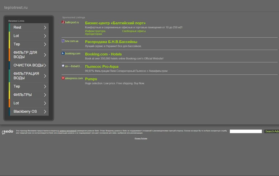The image size is (279, 176).
Task: Open the Бизнес-центр «Балтийский порт» listing
Action: click(115, 23)
